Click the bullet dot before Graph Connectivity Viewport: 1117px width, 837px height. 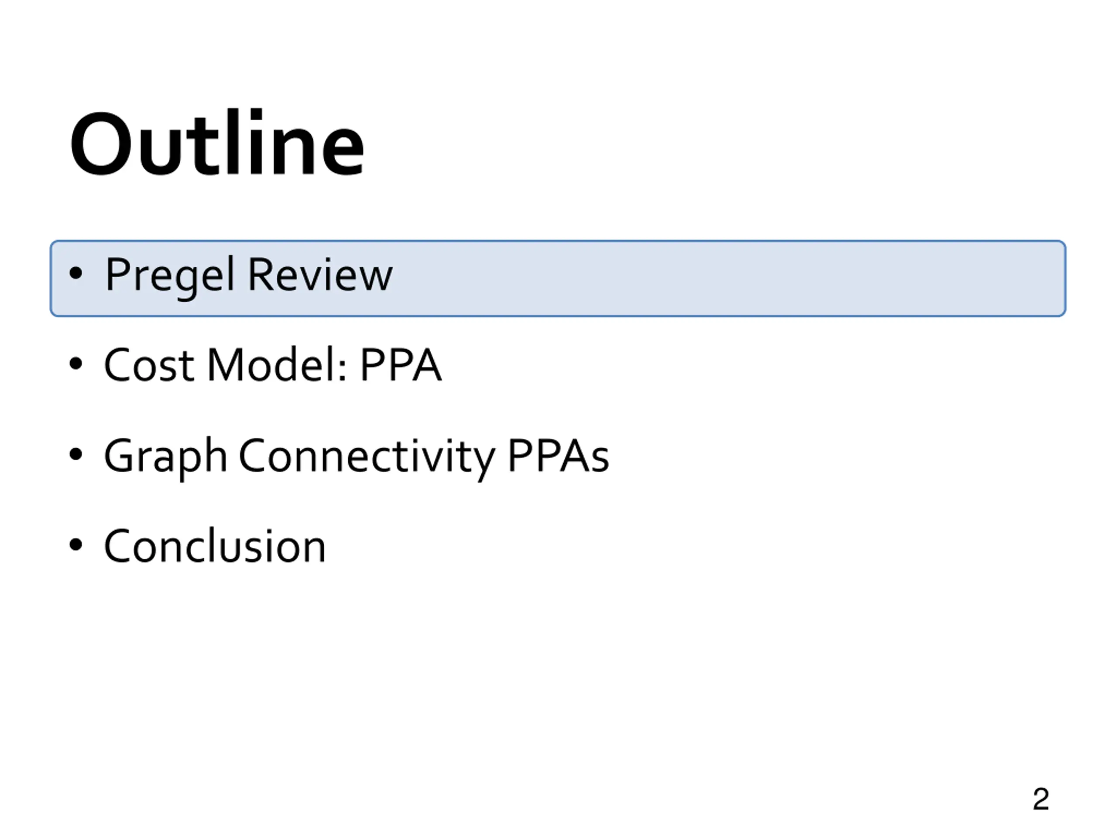click(76, 455)
